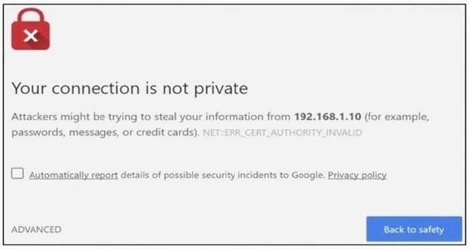The width and height of the screenshot is (469, 249).
Task: Click 'Your connection' at the heading start
Action: tap(75, 89)
